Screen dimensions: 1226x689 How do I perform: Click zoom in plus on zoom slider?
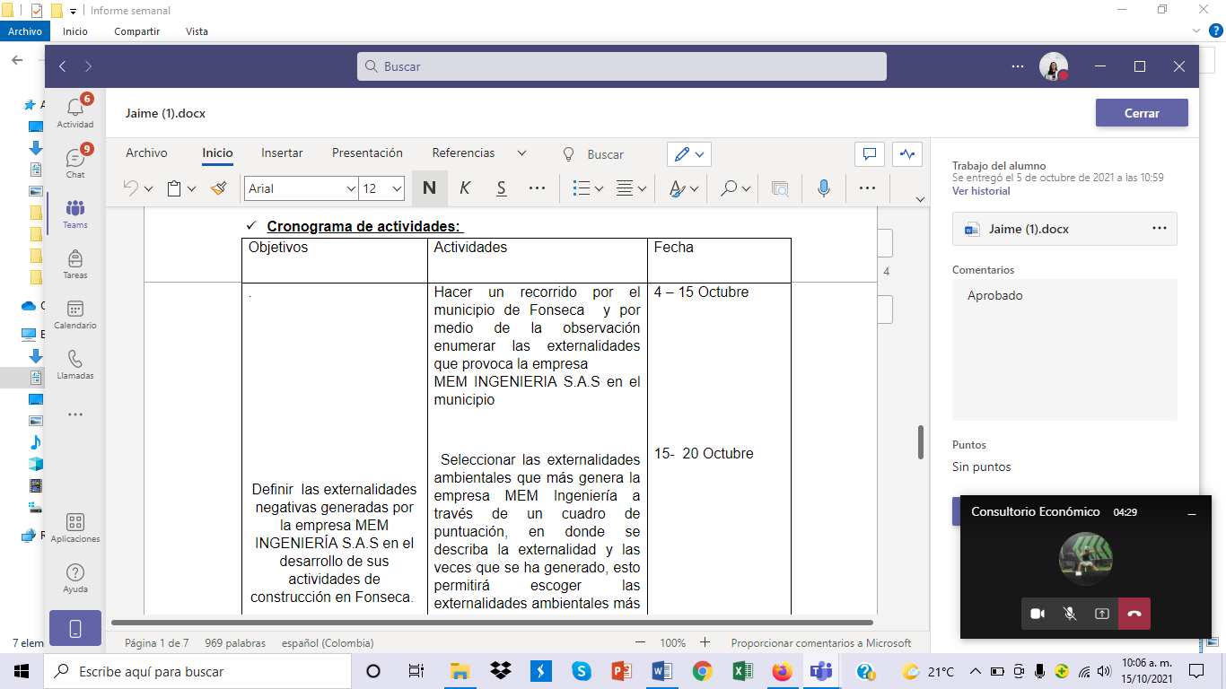pyautogui.click(x=705, y=642)
